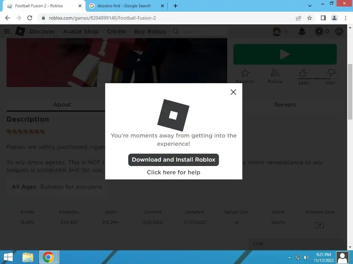Bookmark this page with star
Image resolution: width=353 pixels, height=264 pixels.
[x=310, y=18]
